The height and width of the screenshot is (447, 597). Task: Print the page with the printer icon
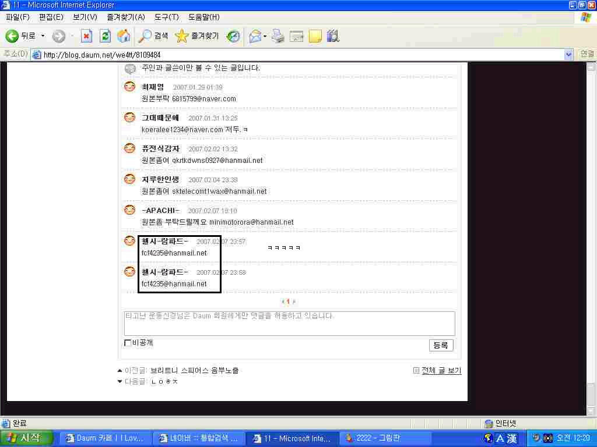pos(278,36)
